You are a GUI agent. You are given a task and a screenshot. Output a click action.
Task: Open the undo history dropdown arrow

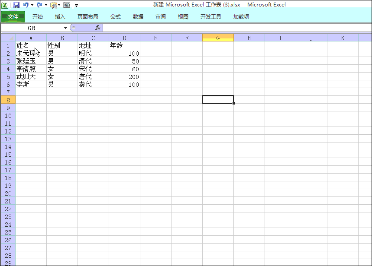pos(32,5)
